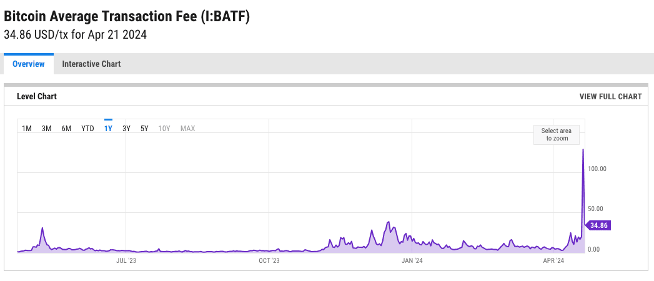
Task: Click the 34.86 current value flag
Action: (598, 225)
